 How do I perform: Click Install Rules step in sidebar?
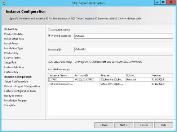point(11,43)
